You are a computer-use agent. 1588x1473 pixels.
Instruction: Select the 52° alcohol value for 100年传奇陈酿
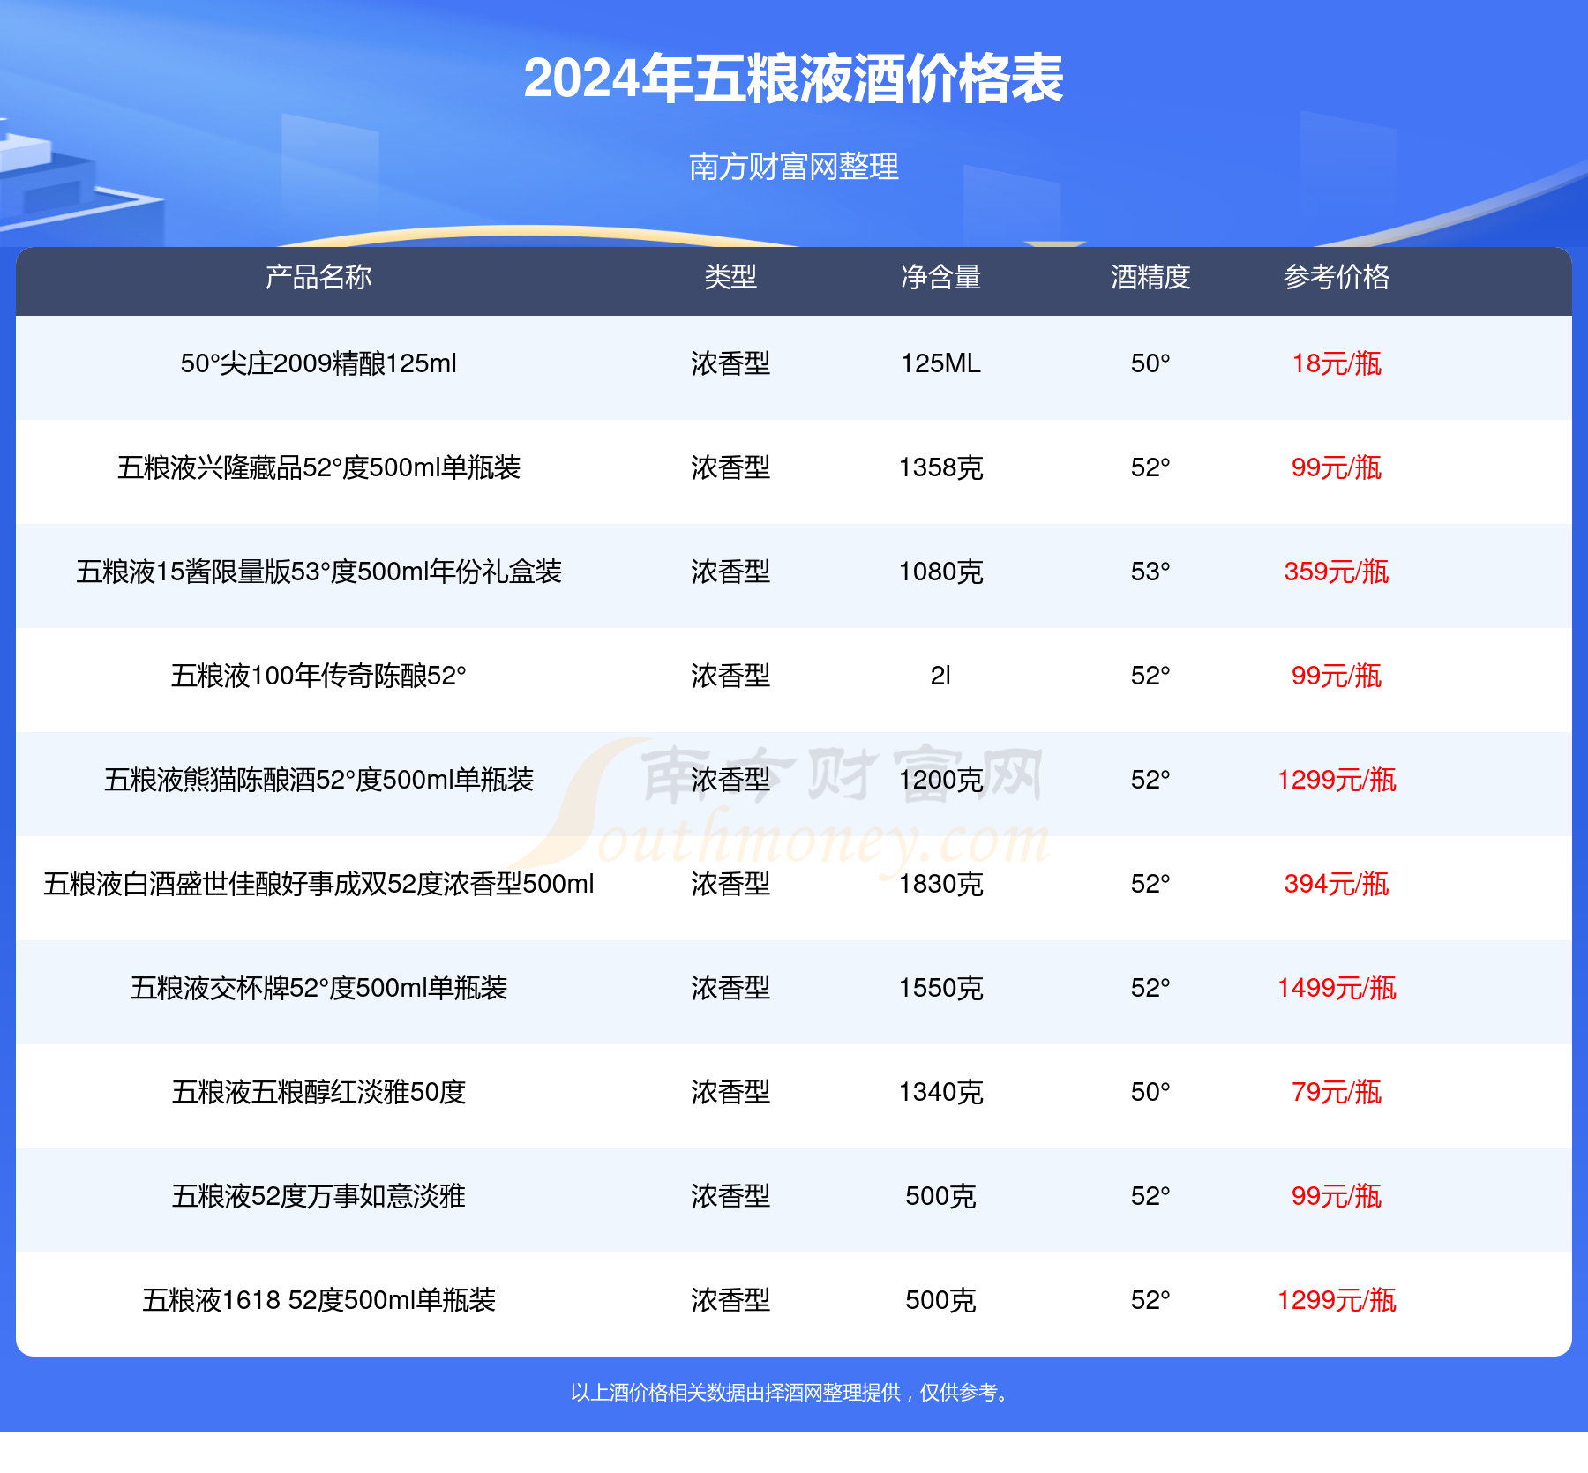coord(1150,676)
